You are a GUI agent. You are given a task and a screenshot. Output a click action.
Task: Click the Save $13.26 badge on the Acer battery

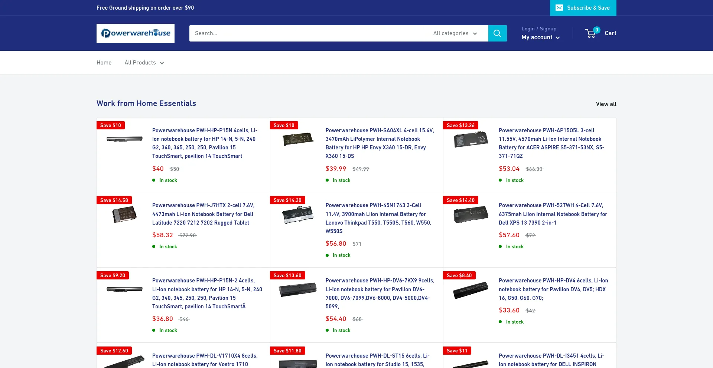click(x=460, y=125)
